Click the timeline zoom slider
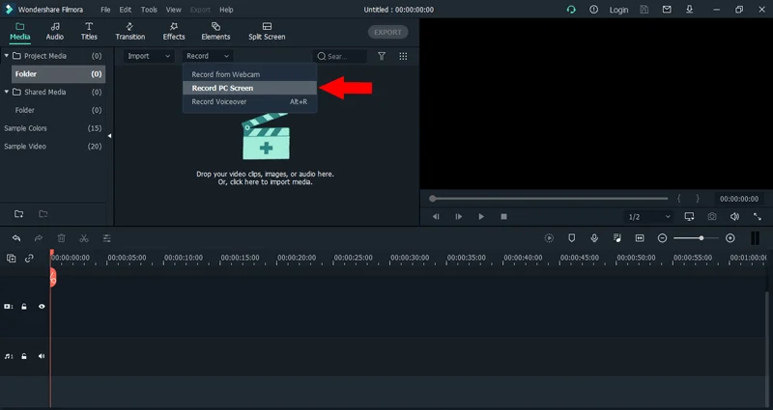This screenshot has height=410, width=773. [x=696, y=238]
